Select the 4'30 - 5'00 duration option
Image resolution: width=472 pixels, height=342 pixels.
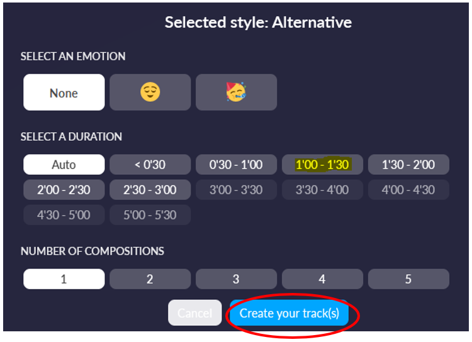pyautogui.click(x=64, y=215)
